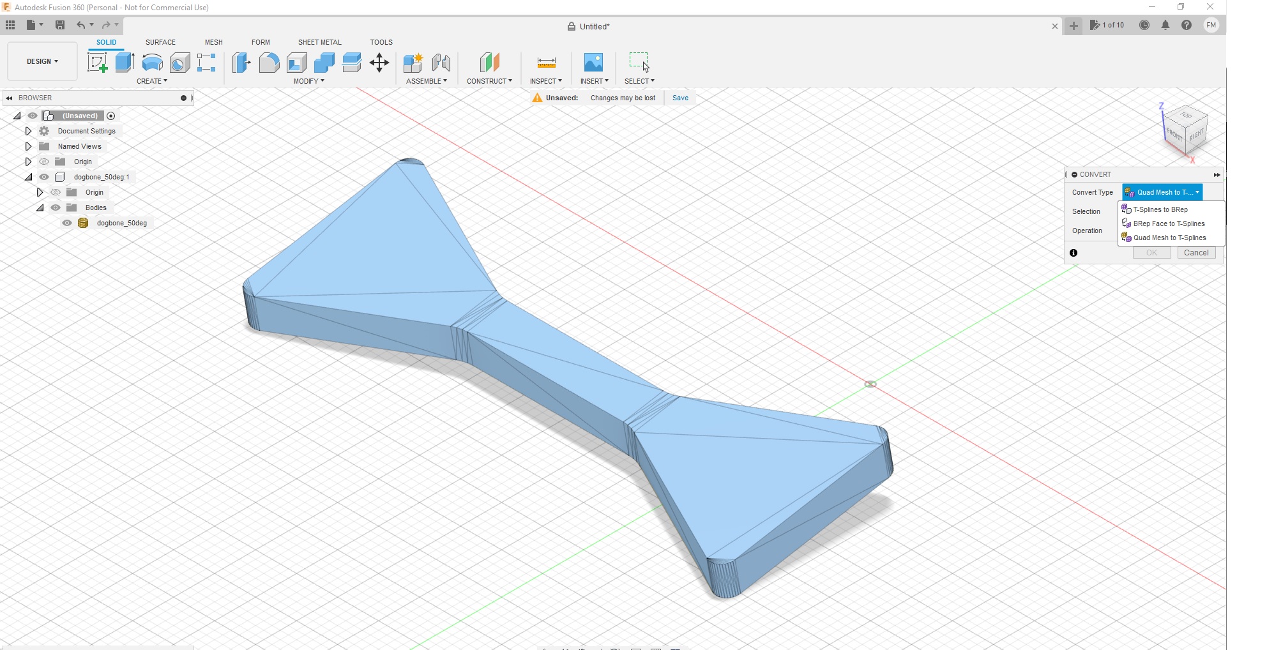Click the ViewCube navigation cube
This screenshot has height=650, width=1267.
pos(1186,130)
